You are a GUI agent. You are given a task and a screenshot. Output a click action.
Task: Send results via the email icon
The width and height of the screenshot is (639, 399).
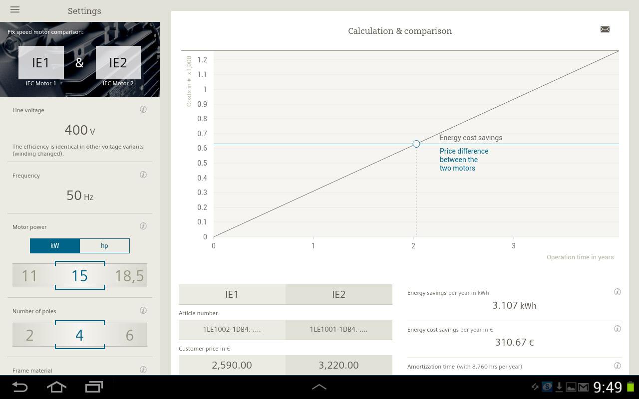point(605,29)
